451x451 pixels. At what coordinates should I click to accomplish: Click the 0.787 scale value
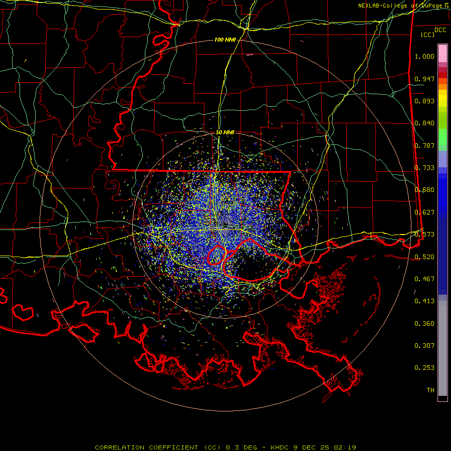pos(424,145)
